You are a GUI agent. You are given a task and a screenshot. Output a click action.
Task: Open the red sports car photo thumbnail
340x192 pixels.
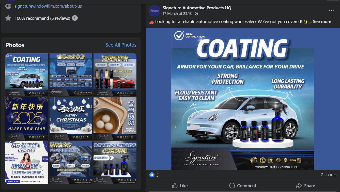pyautogui.click(x=115, y=75)
